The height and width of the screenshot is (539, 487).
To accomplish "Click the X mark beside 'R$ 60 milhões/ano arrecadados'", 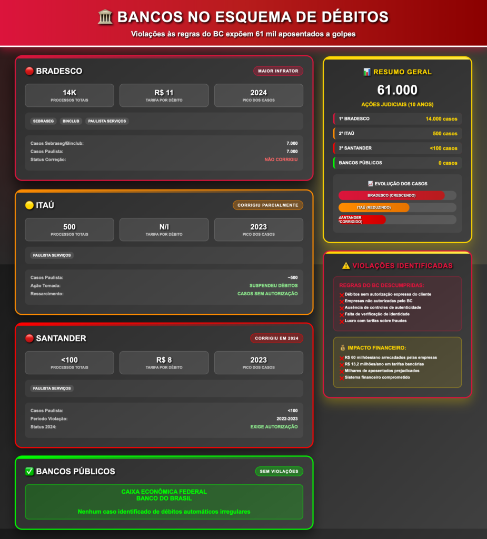I will click(342, 358).
